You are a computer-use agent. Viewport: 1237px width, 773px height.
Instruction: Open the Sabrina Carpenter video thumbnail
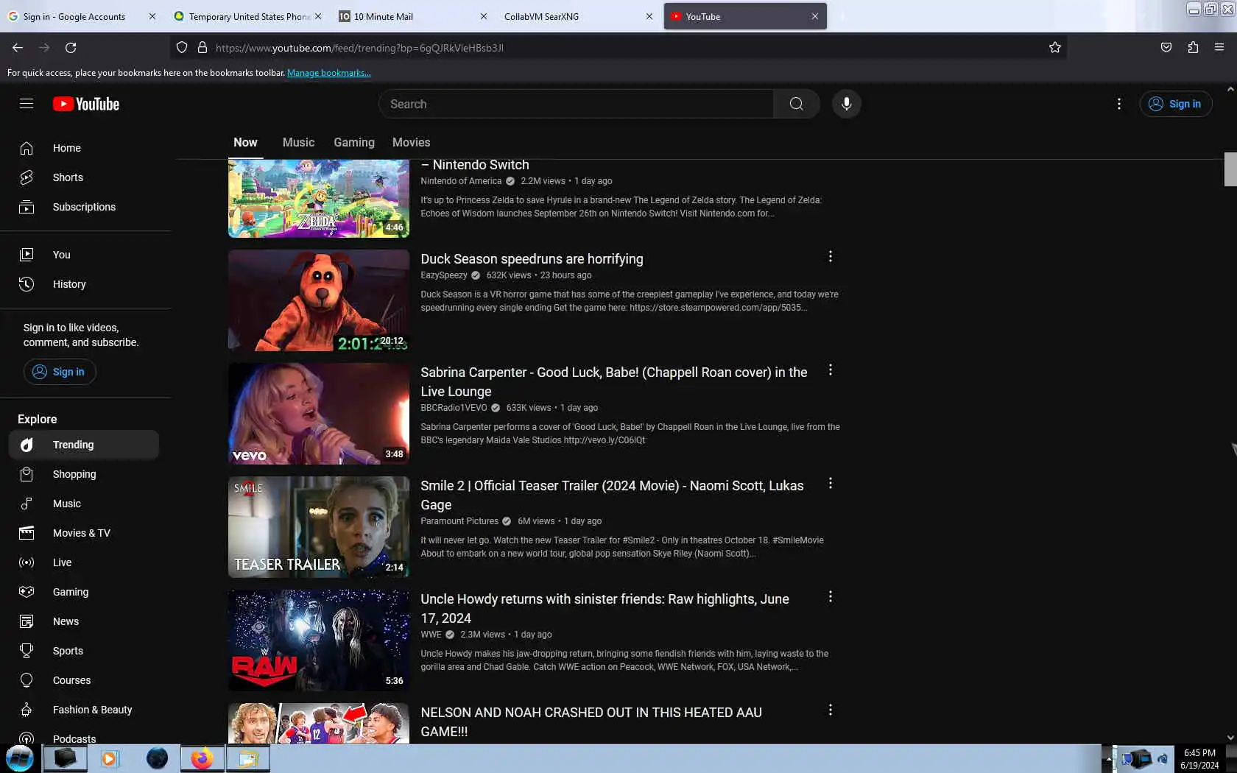(x=319, y=414)
